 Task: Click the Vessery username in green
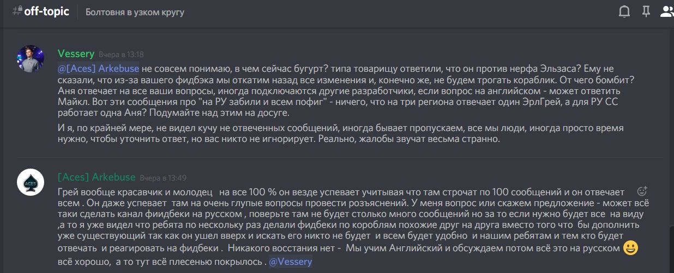tap(76, 54)
